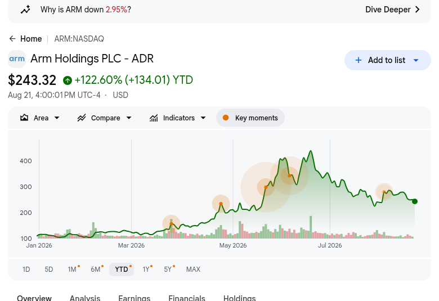This screenshot has height=301, width=439.
Task: Click the AI sparkle trend icon
Action: coord(25,10)
